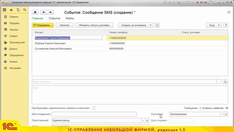Open the Ответственный value with the open icon

tap(147, 120)
